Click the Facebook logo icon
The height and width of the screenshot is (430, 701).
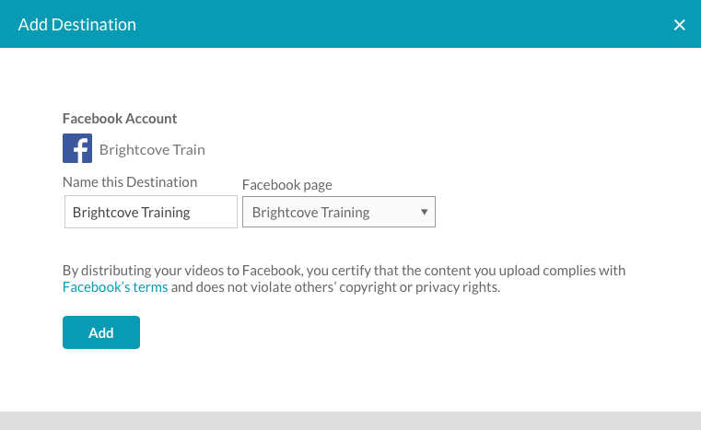[77, 148]
